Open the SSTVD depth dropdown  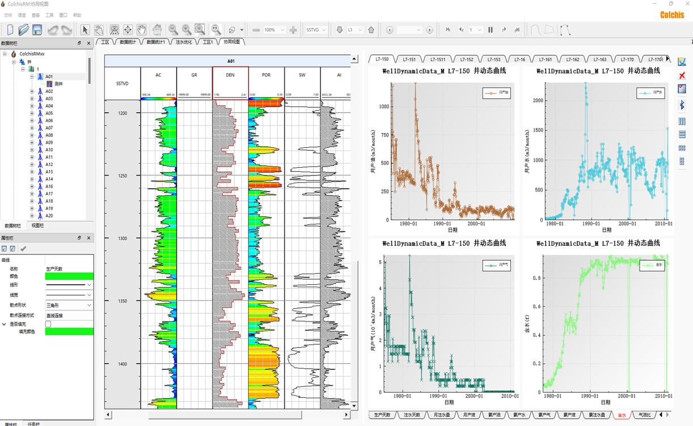(324, 30)
